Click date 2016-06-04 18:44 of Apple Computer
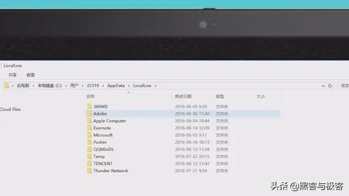 pos(192,121)
